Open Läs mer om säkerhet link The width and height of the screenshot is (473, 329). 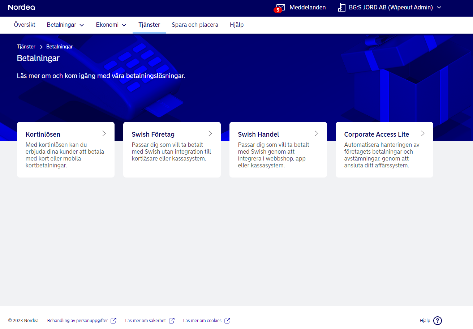pyautogui.click(x=146, y=321)
